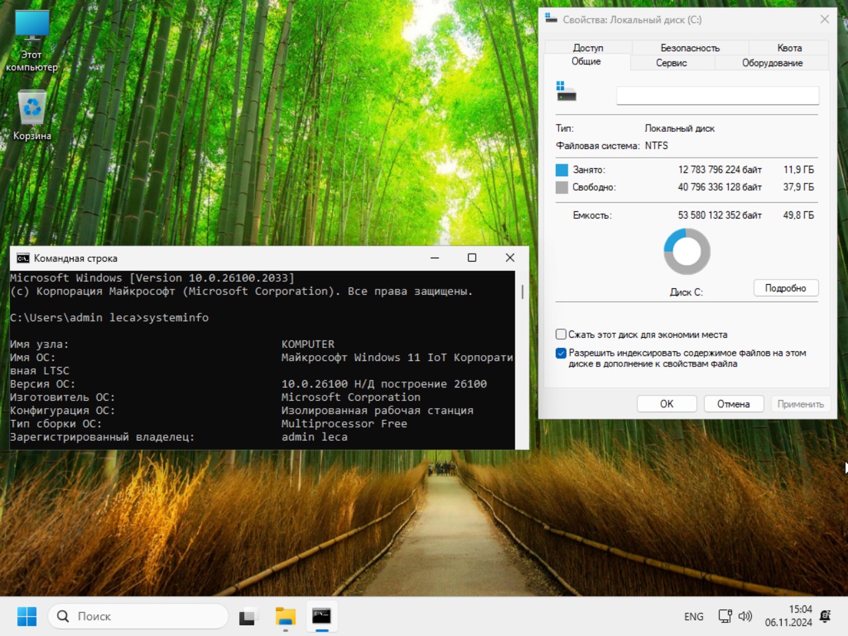Switch to the 'Безопасность' tab

click(690, 48)
